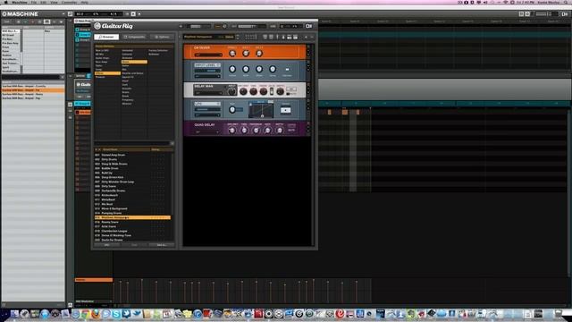Viewport: 572px width, 322px height.
Task: Click the Tap button on Delay Man
Action: point(290,89)
